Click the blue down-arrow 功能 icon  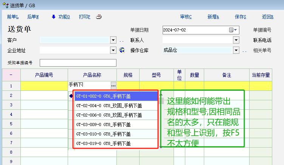[54, 17]
